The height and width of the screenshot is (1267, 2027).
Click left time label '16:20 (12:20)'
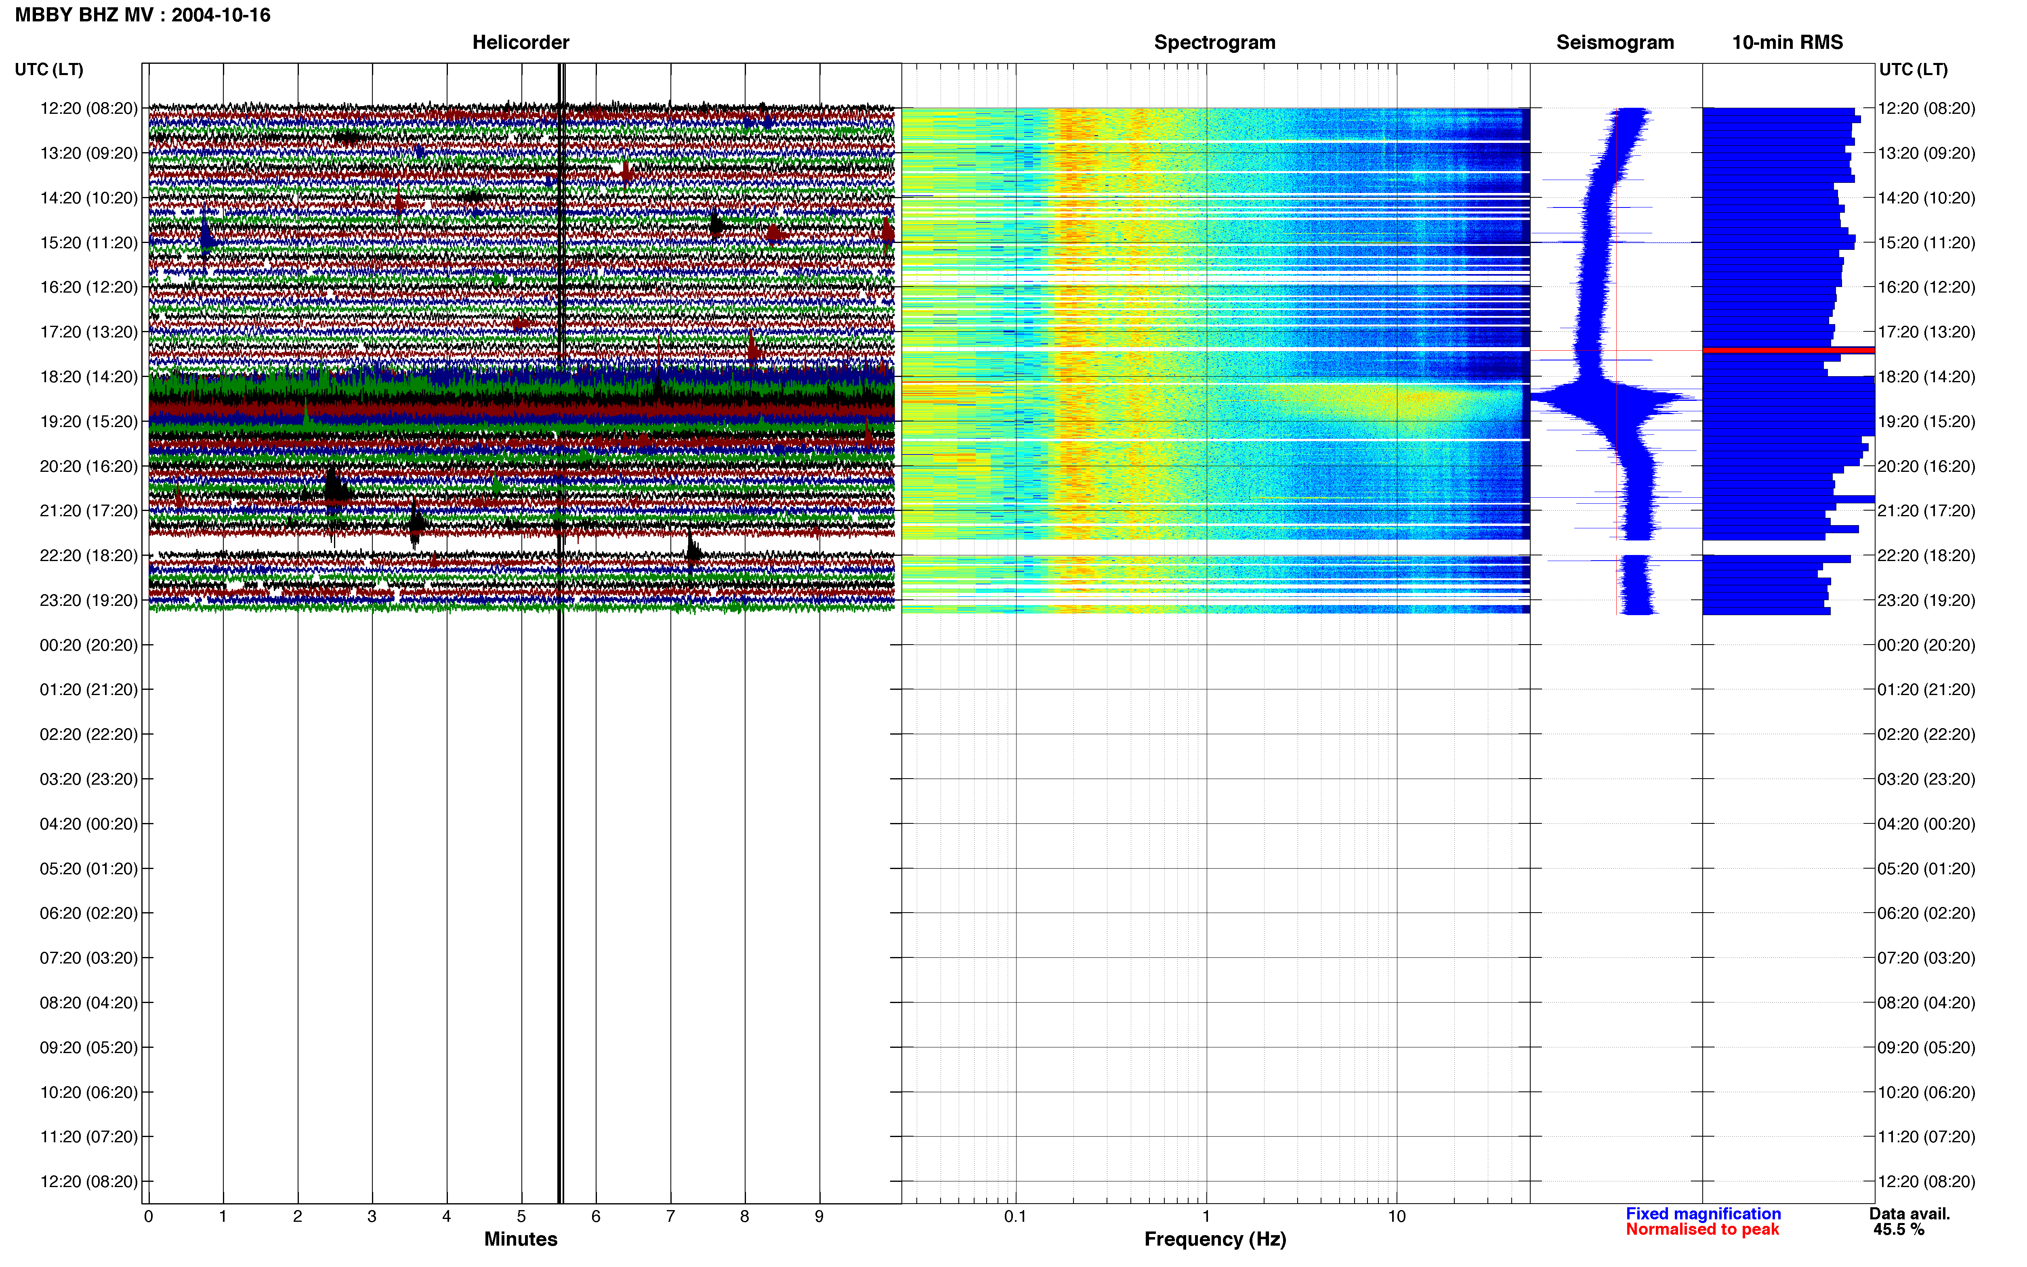[89, 287]
